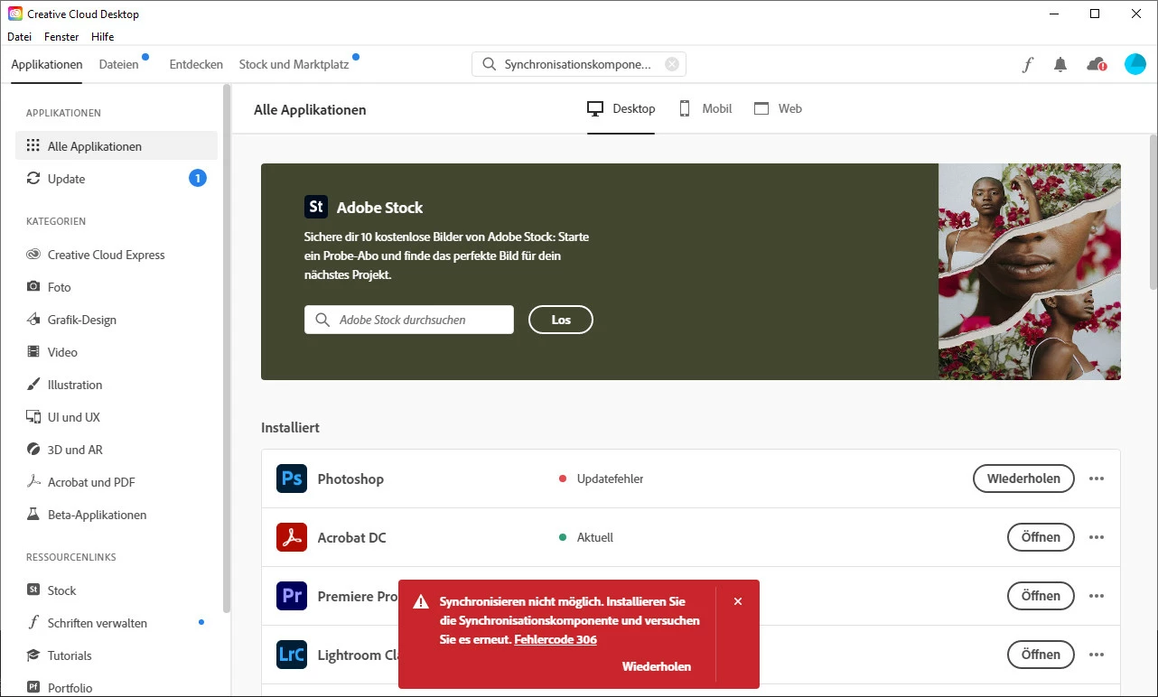Viewport: 1158px width, 697px height.
Task: Select the Desktop platform tab
Action: point(621,108)
